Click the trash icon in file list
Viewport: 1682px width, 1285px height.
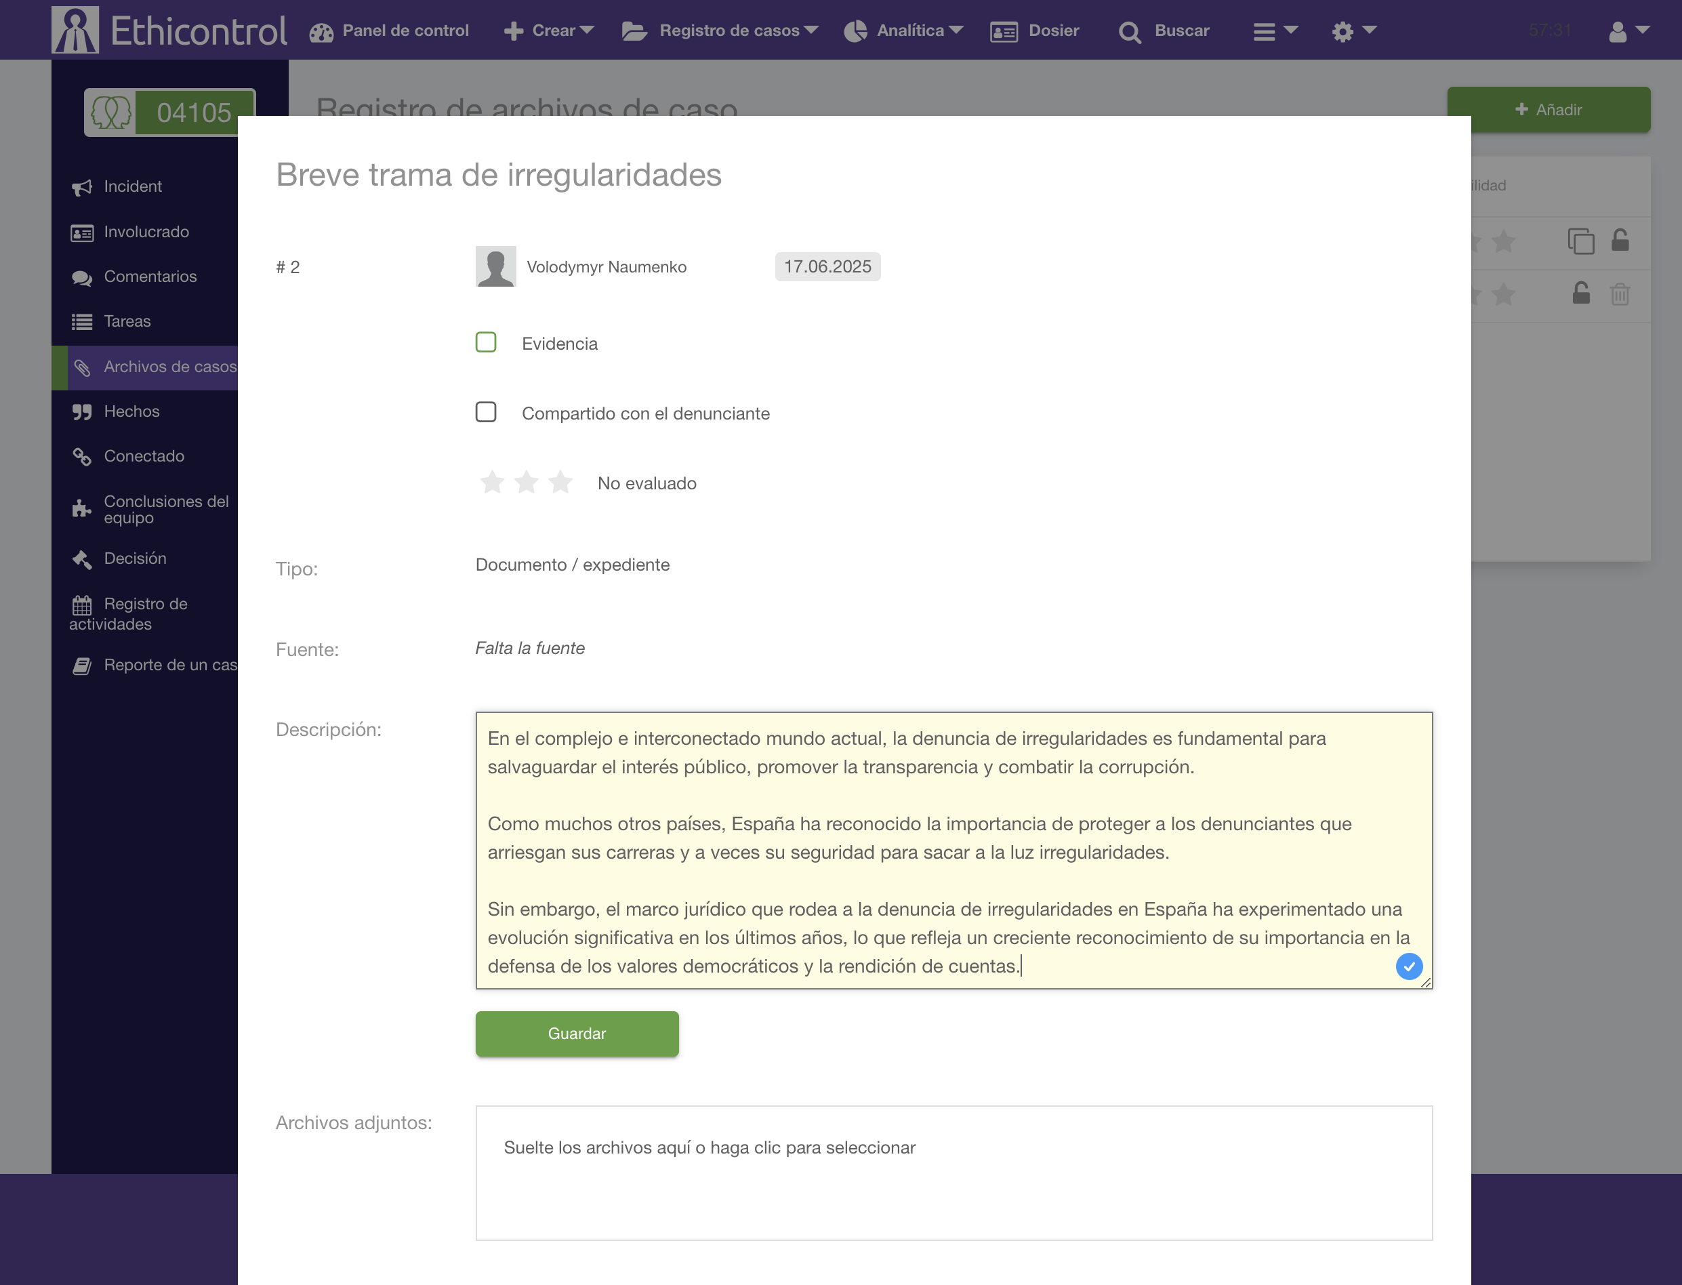coord(1619,294)
